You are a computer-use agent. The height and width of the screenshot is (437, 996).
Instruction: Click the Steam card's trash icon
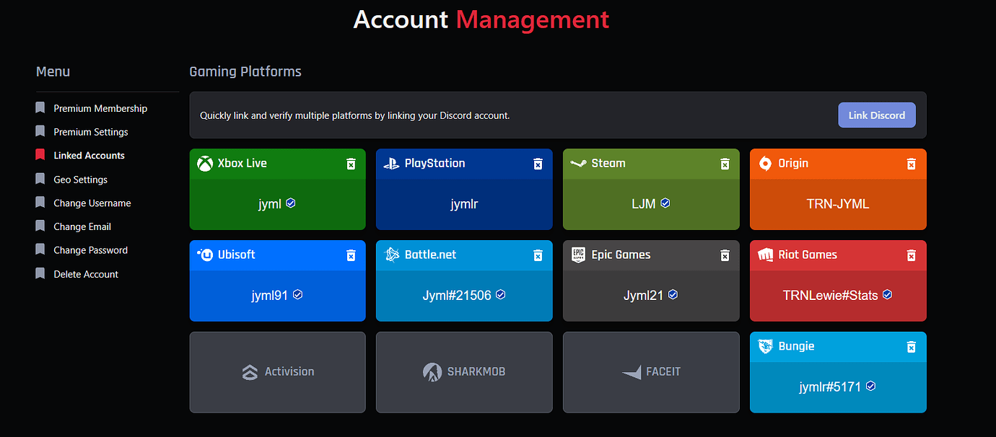(x=725, y=164)
